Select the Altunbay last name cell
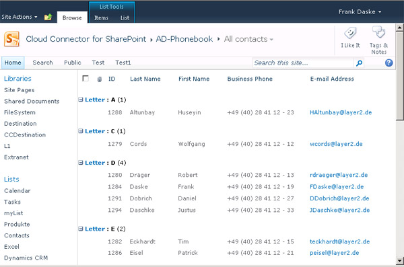 142,112
